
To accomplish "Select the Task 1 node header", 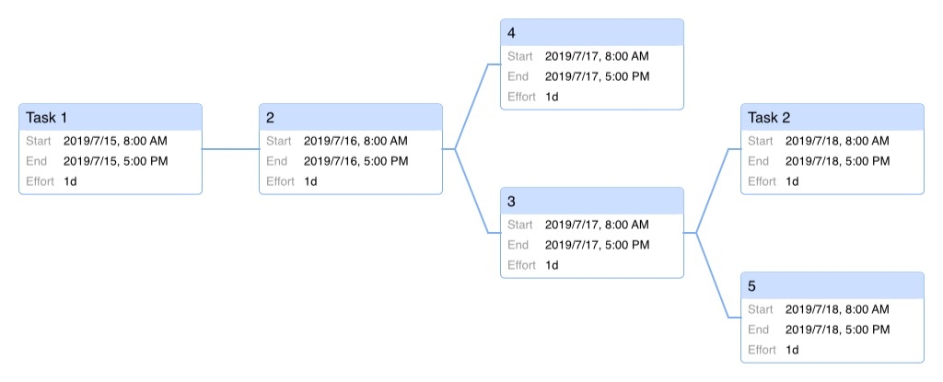I will pyautogui.click(x=111, y=117).
